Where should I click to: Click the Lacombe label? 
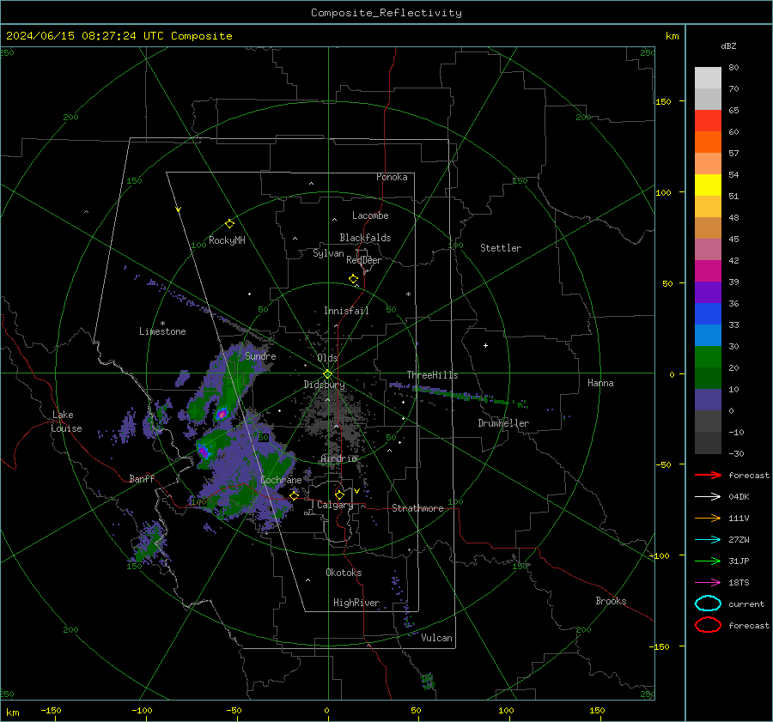tap(370, 215)
